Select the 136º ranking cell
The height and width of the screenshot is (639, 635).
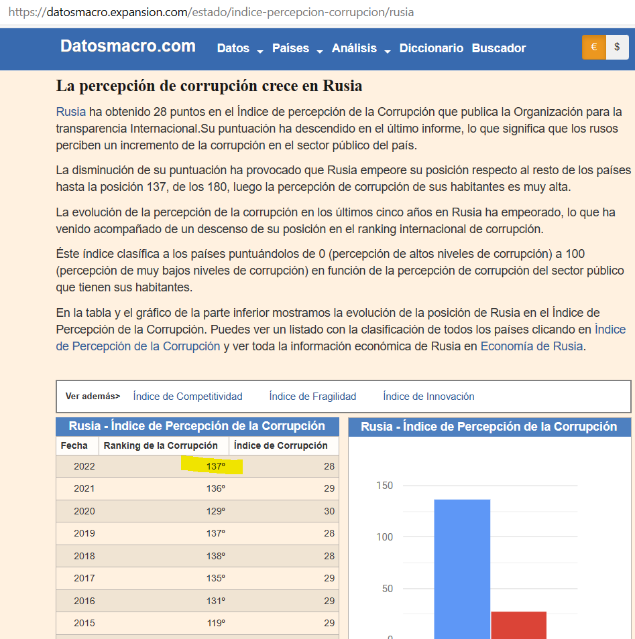[x=215, y=488]
